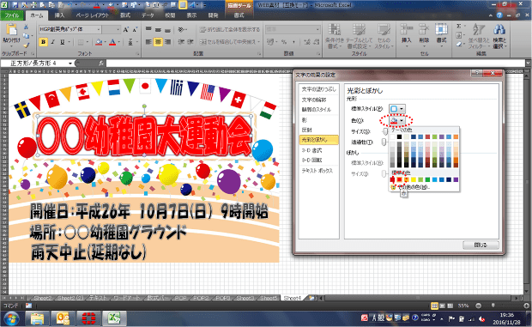Select 文字の輪郭 in the dialog sidebar
The height and width of the screenshot is (327, 532).
[x=314, y=100]
